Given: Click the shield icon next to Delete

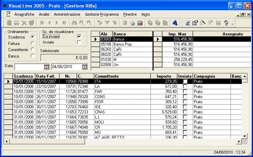Looking at the screenshot, I should pyautogui.click(x=32, y=23).
